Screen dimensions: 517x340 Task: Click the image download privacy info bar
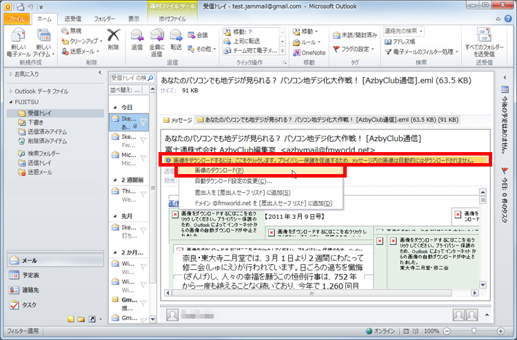[x=325, y=160]
